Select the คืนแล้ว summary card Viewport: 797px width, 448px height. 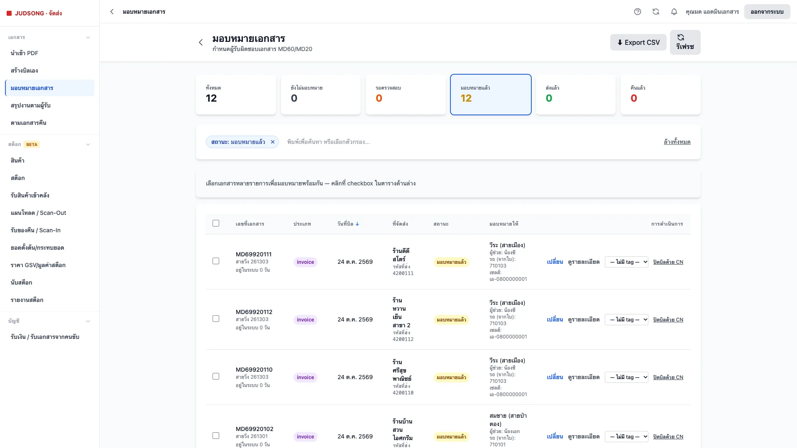pos(660,95)
